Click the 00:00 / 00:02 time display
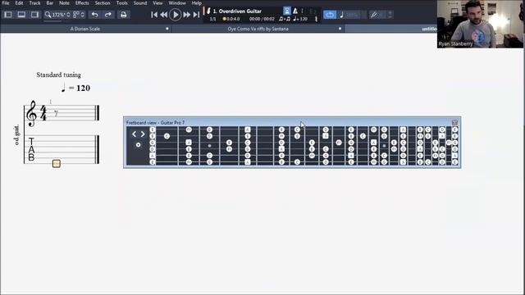This screenshot has width=525, height=295. click(262, 19)
